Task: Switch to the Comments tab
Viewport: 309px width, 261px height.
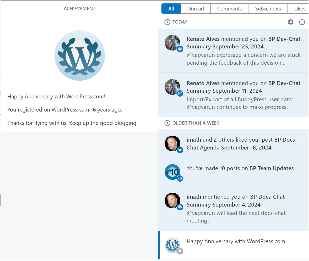Action: tap(229, 9)
